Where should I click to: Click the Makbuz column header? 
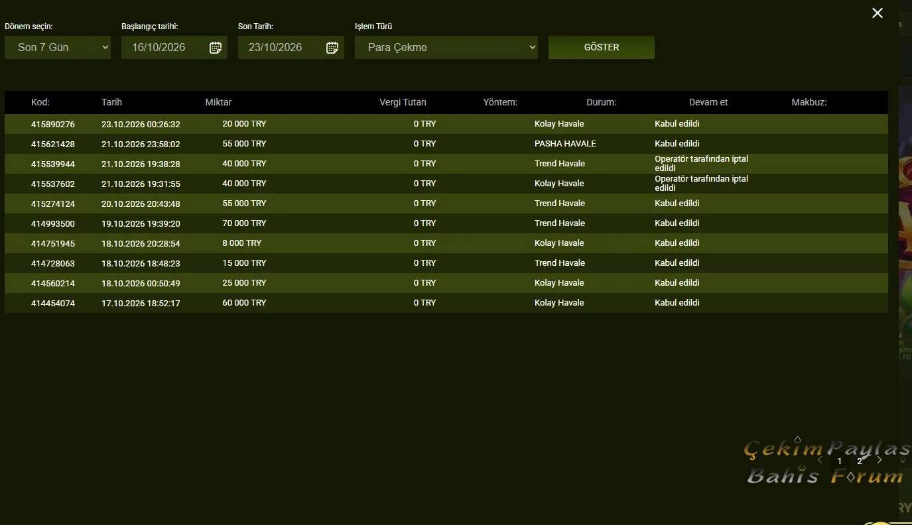pos(809,102)
